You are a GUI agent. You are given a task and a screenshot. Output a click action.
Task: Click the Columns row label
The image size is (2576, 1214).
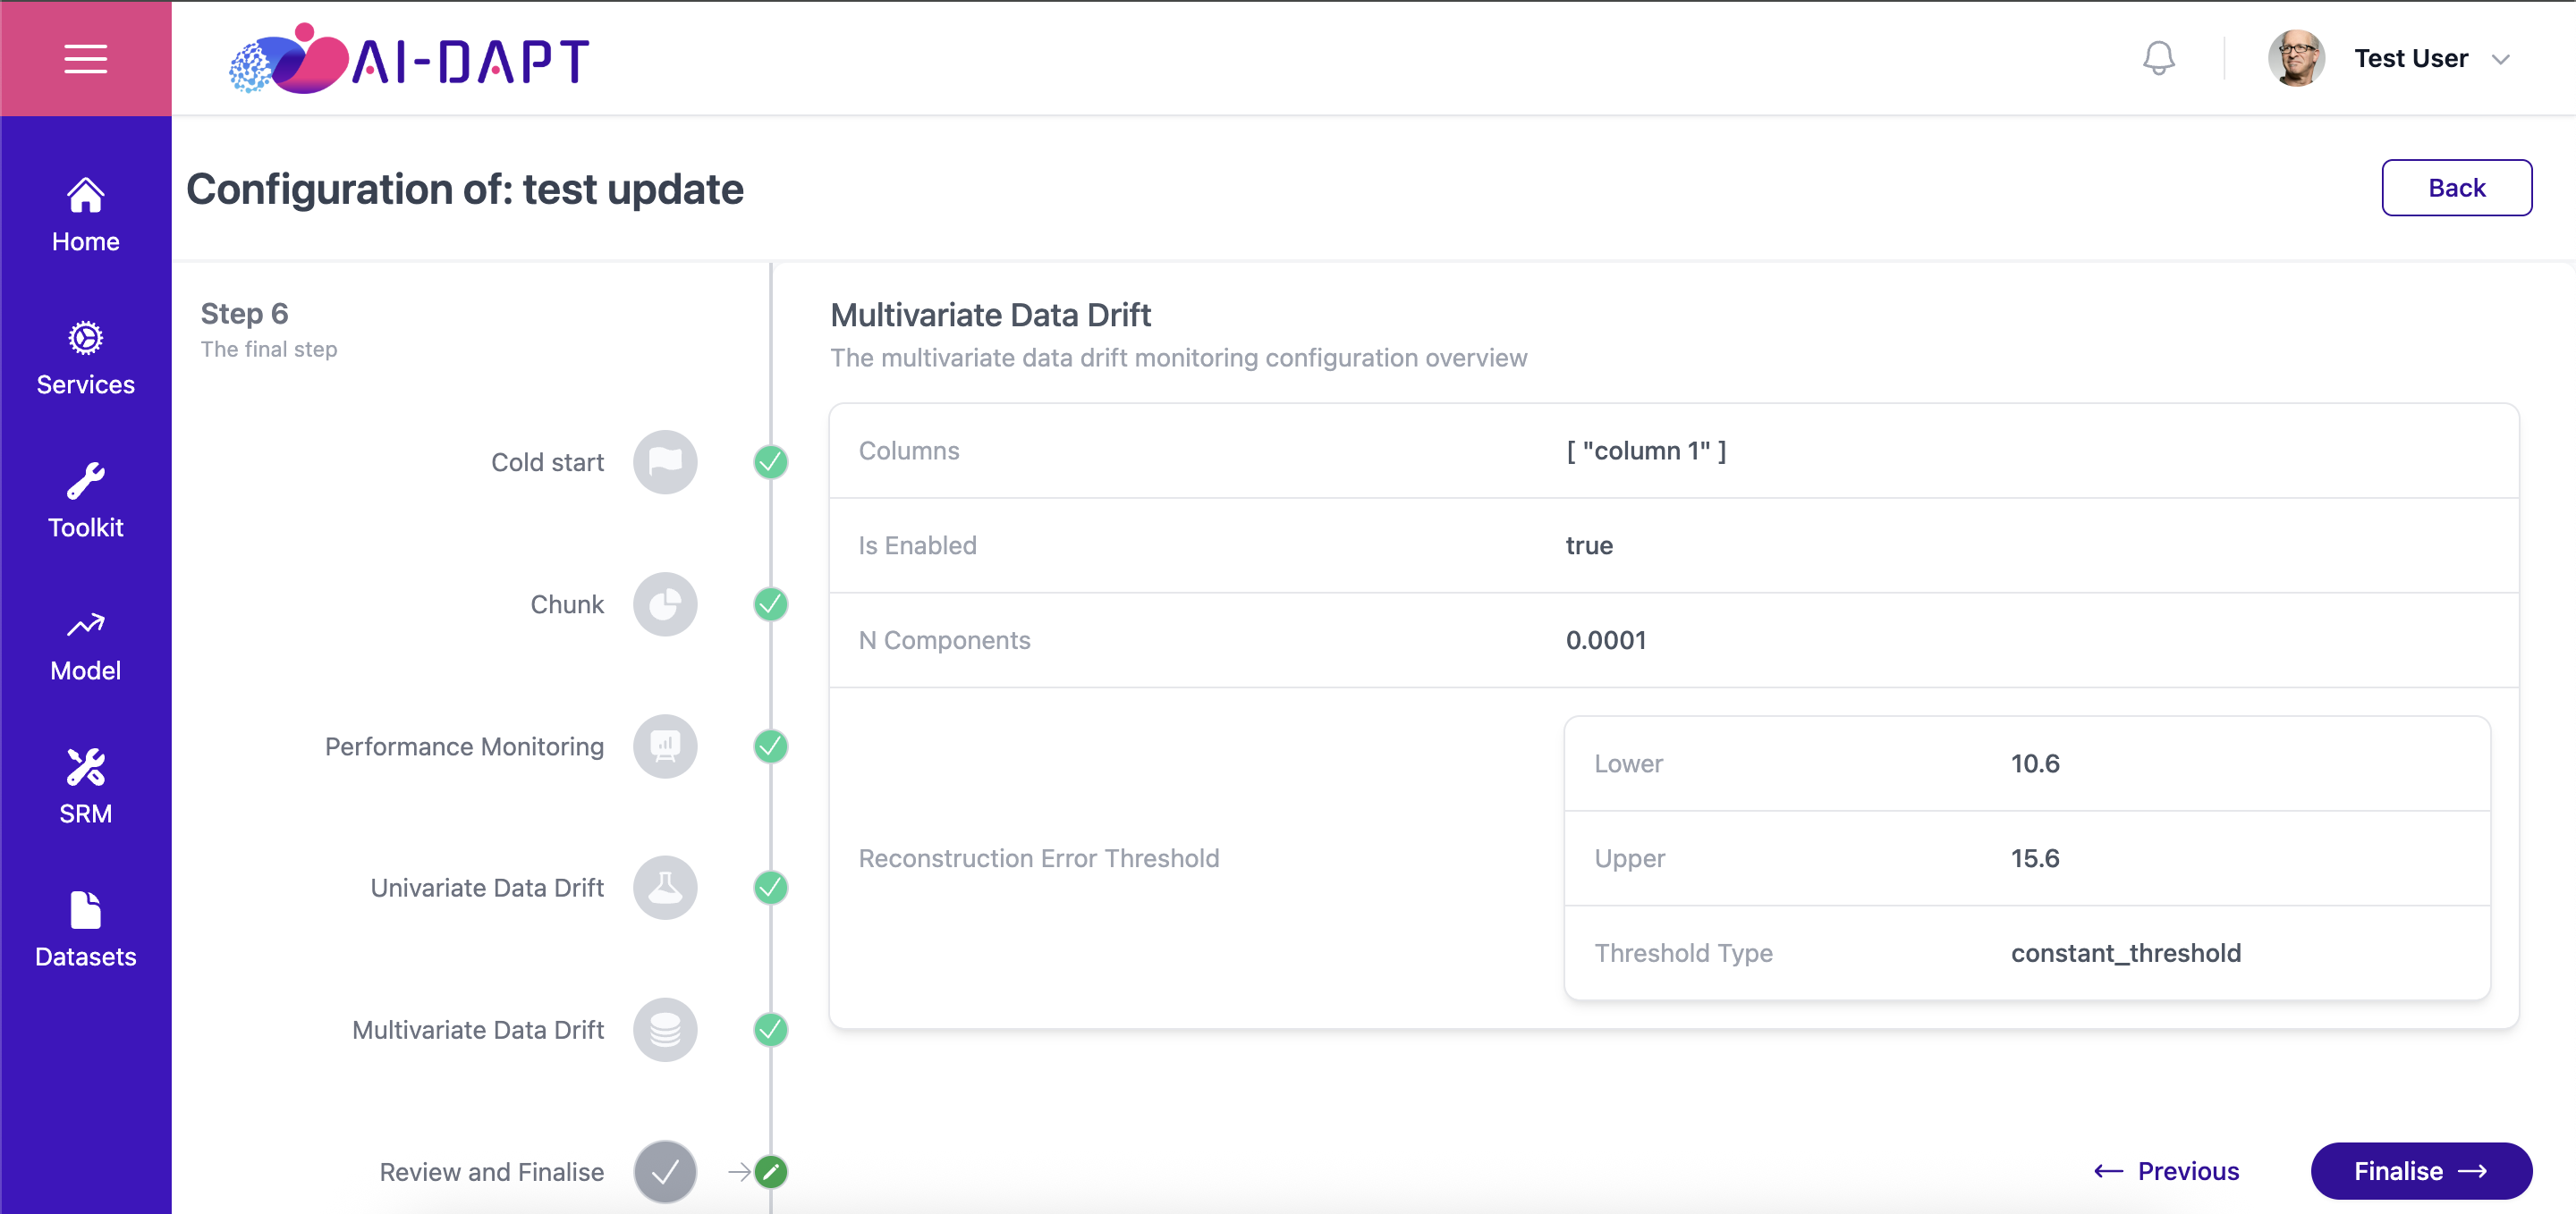pyautogui.click(x=909, y=451)
